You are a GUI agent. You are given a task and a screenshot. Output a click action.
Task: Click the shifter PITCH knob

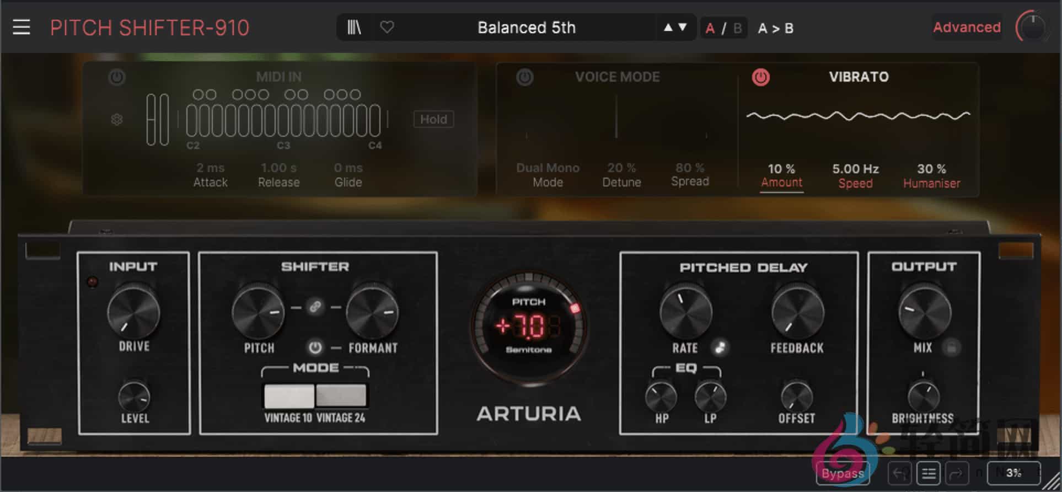[258, 312]
